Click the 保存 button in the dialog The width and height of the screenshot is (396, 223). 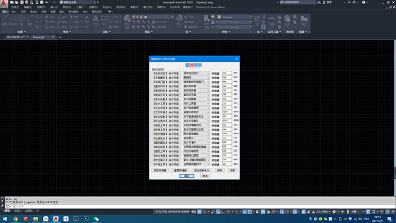coord(219,170)
